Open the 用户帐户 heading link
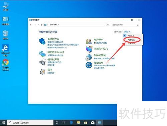Viewport: 167px width, 126px height. click(x=99, y=40)
